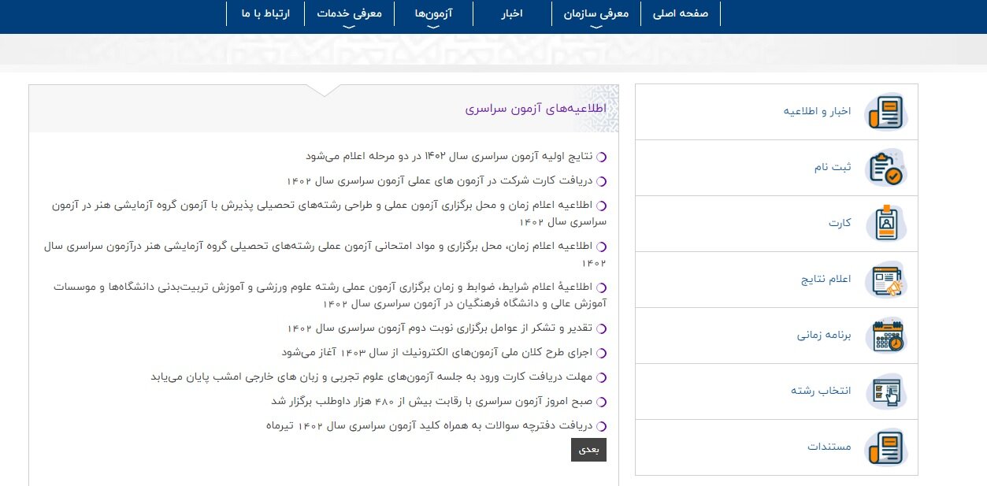Click the megaphone icon for اعلام نتایج

885,280
